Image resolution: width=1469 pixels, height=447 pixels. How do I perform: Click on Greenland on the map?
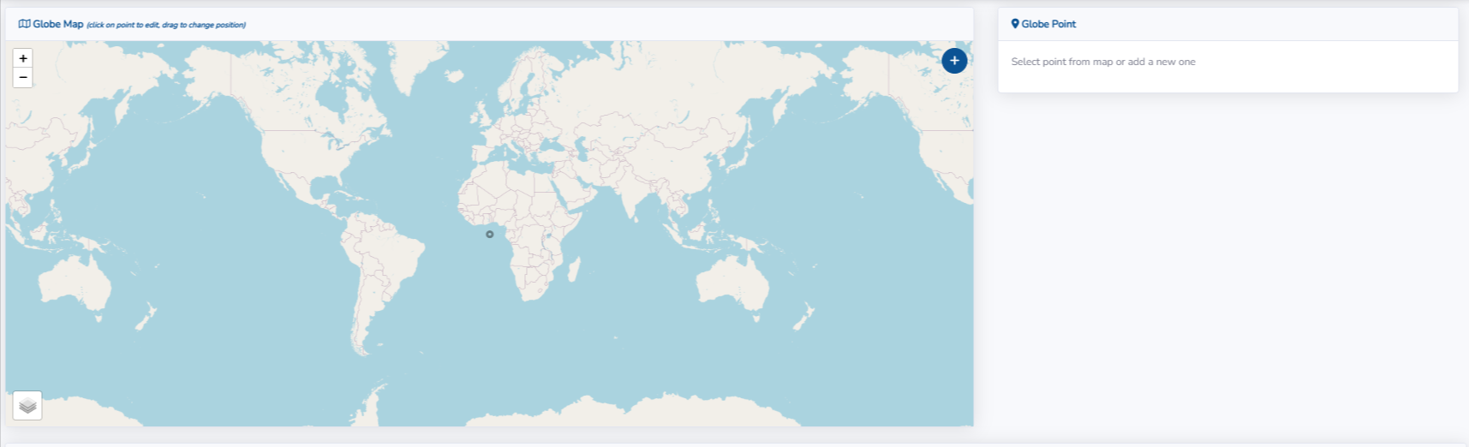tap(420, 64)
